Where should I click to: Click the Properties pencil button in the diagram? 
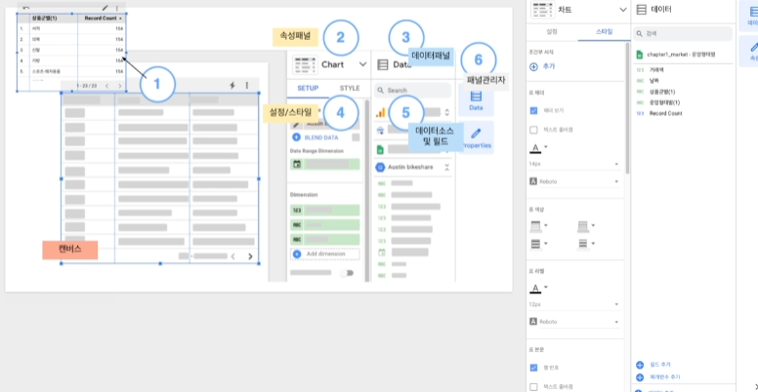[476, 137]
